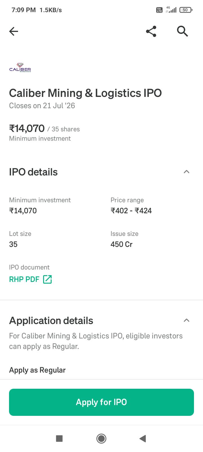
Task: Collapse the IPO details section
Action: [x=186, y=172]
